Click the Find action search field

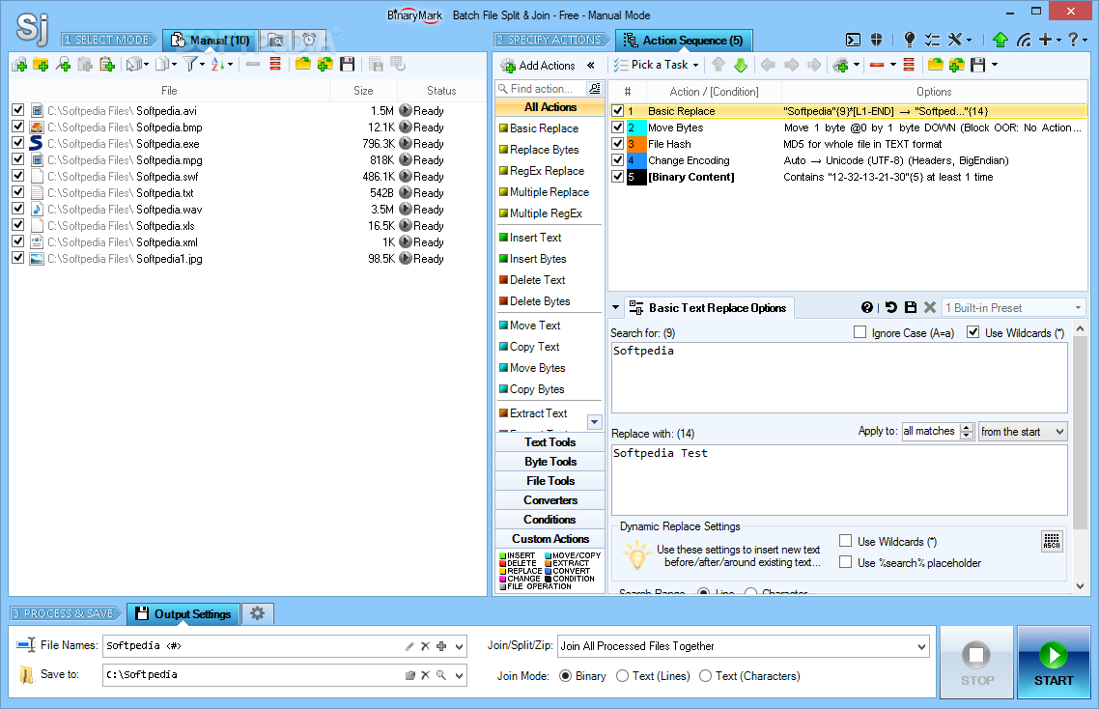coord(541,89)
